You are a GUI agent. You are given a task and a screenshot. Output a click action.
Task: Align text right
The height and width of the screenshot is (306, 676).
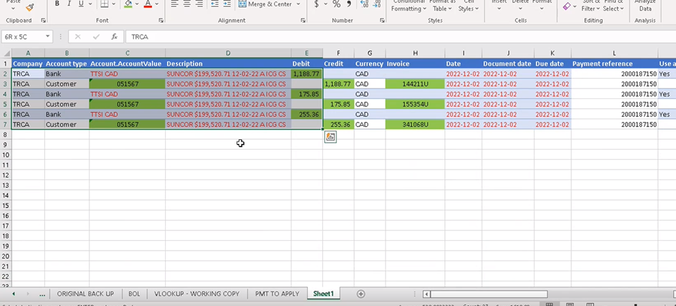(199, 4)
